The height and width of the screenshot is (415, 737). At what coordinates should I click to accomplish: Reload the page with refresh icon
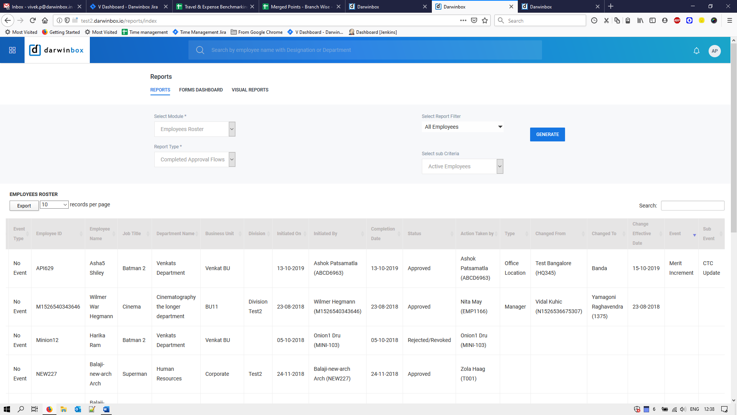coord(33,21)
